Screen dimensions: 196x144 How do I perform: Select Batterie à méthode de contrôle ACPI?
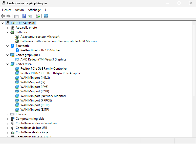[x=59, y=41]
